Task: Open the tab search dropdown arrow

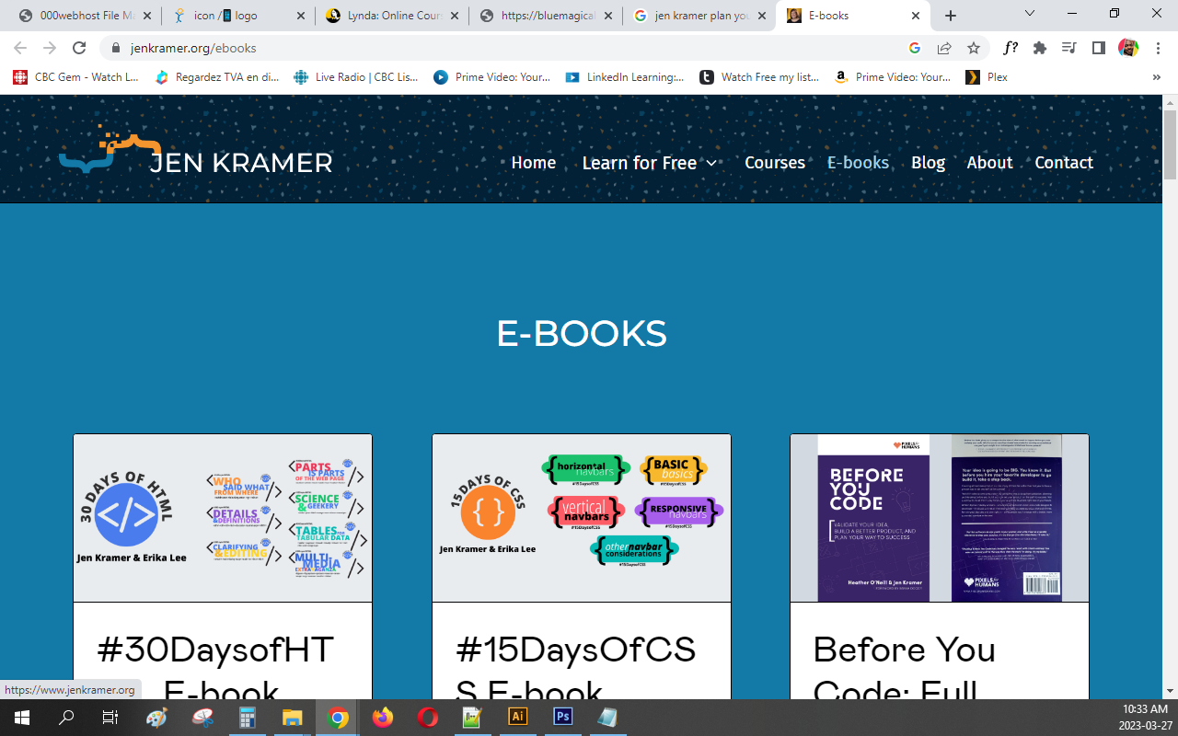Action: pos(1030,15)
